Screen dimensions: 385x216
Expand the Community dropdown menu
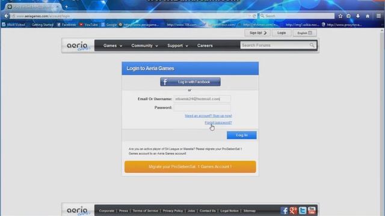[144, 46]
